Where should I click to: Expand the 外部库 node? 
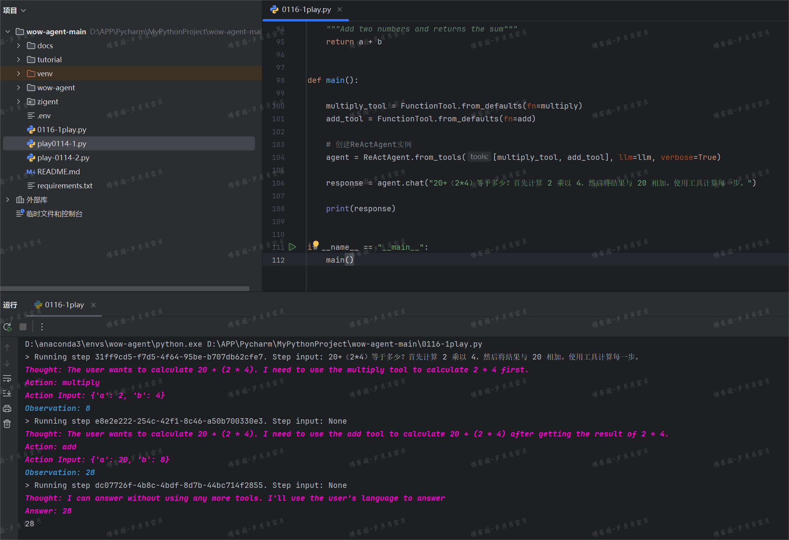pyautogui.click(x=8, y=200)
